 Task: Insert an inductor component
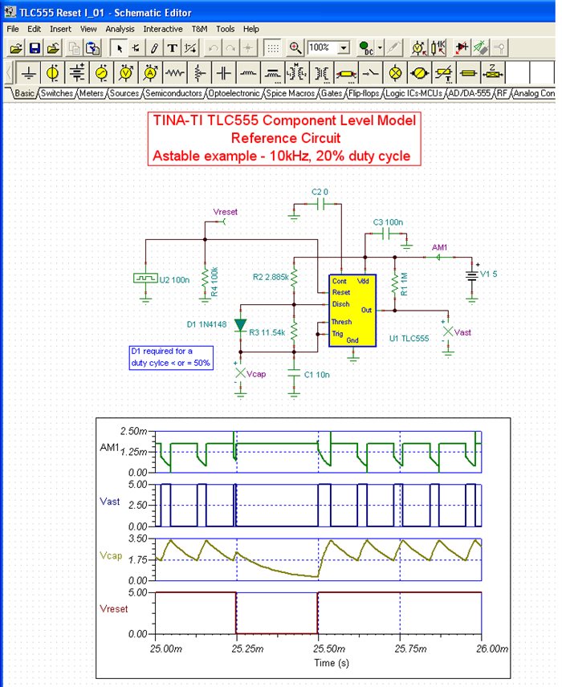click(249, 73)
